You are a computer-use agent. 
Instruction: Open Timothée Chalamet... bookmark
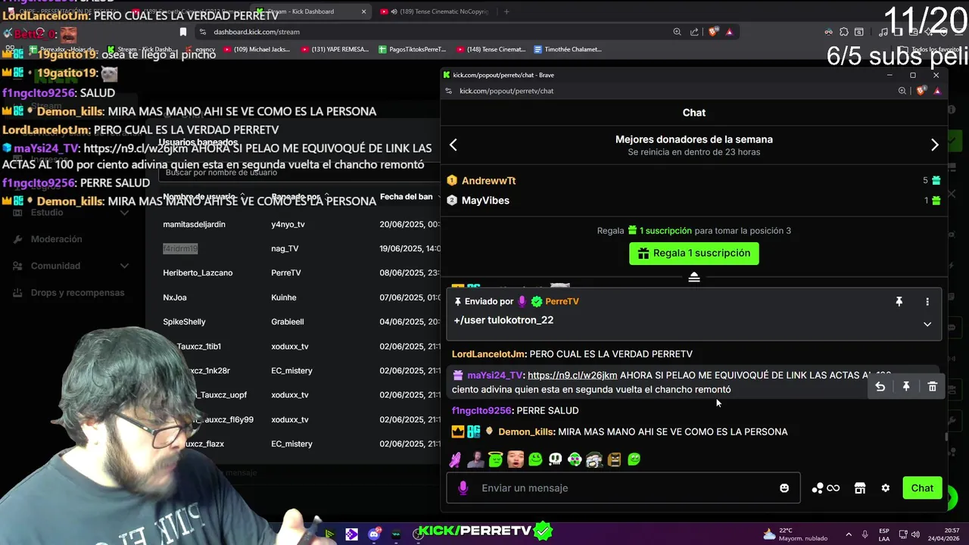(x=568, y=49)
